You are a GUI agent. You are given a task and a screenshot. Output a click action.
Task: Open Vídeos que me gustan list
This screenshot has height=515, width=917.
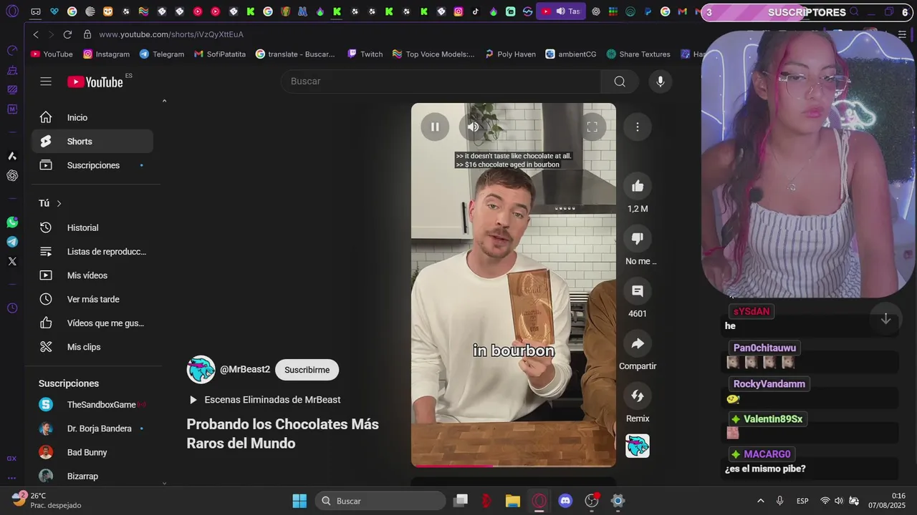point(92,323)
